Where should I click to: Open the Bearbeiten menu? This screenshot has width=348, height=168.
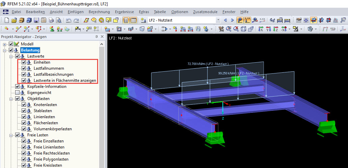point(35,12)
